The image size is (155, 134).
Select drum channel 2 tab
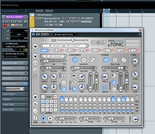(x=56, y=50)
